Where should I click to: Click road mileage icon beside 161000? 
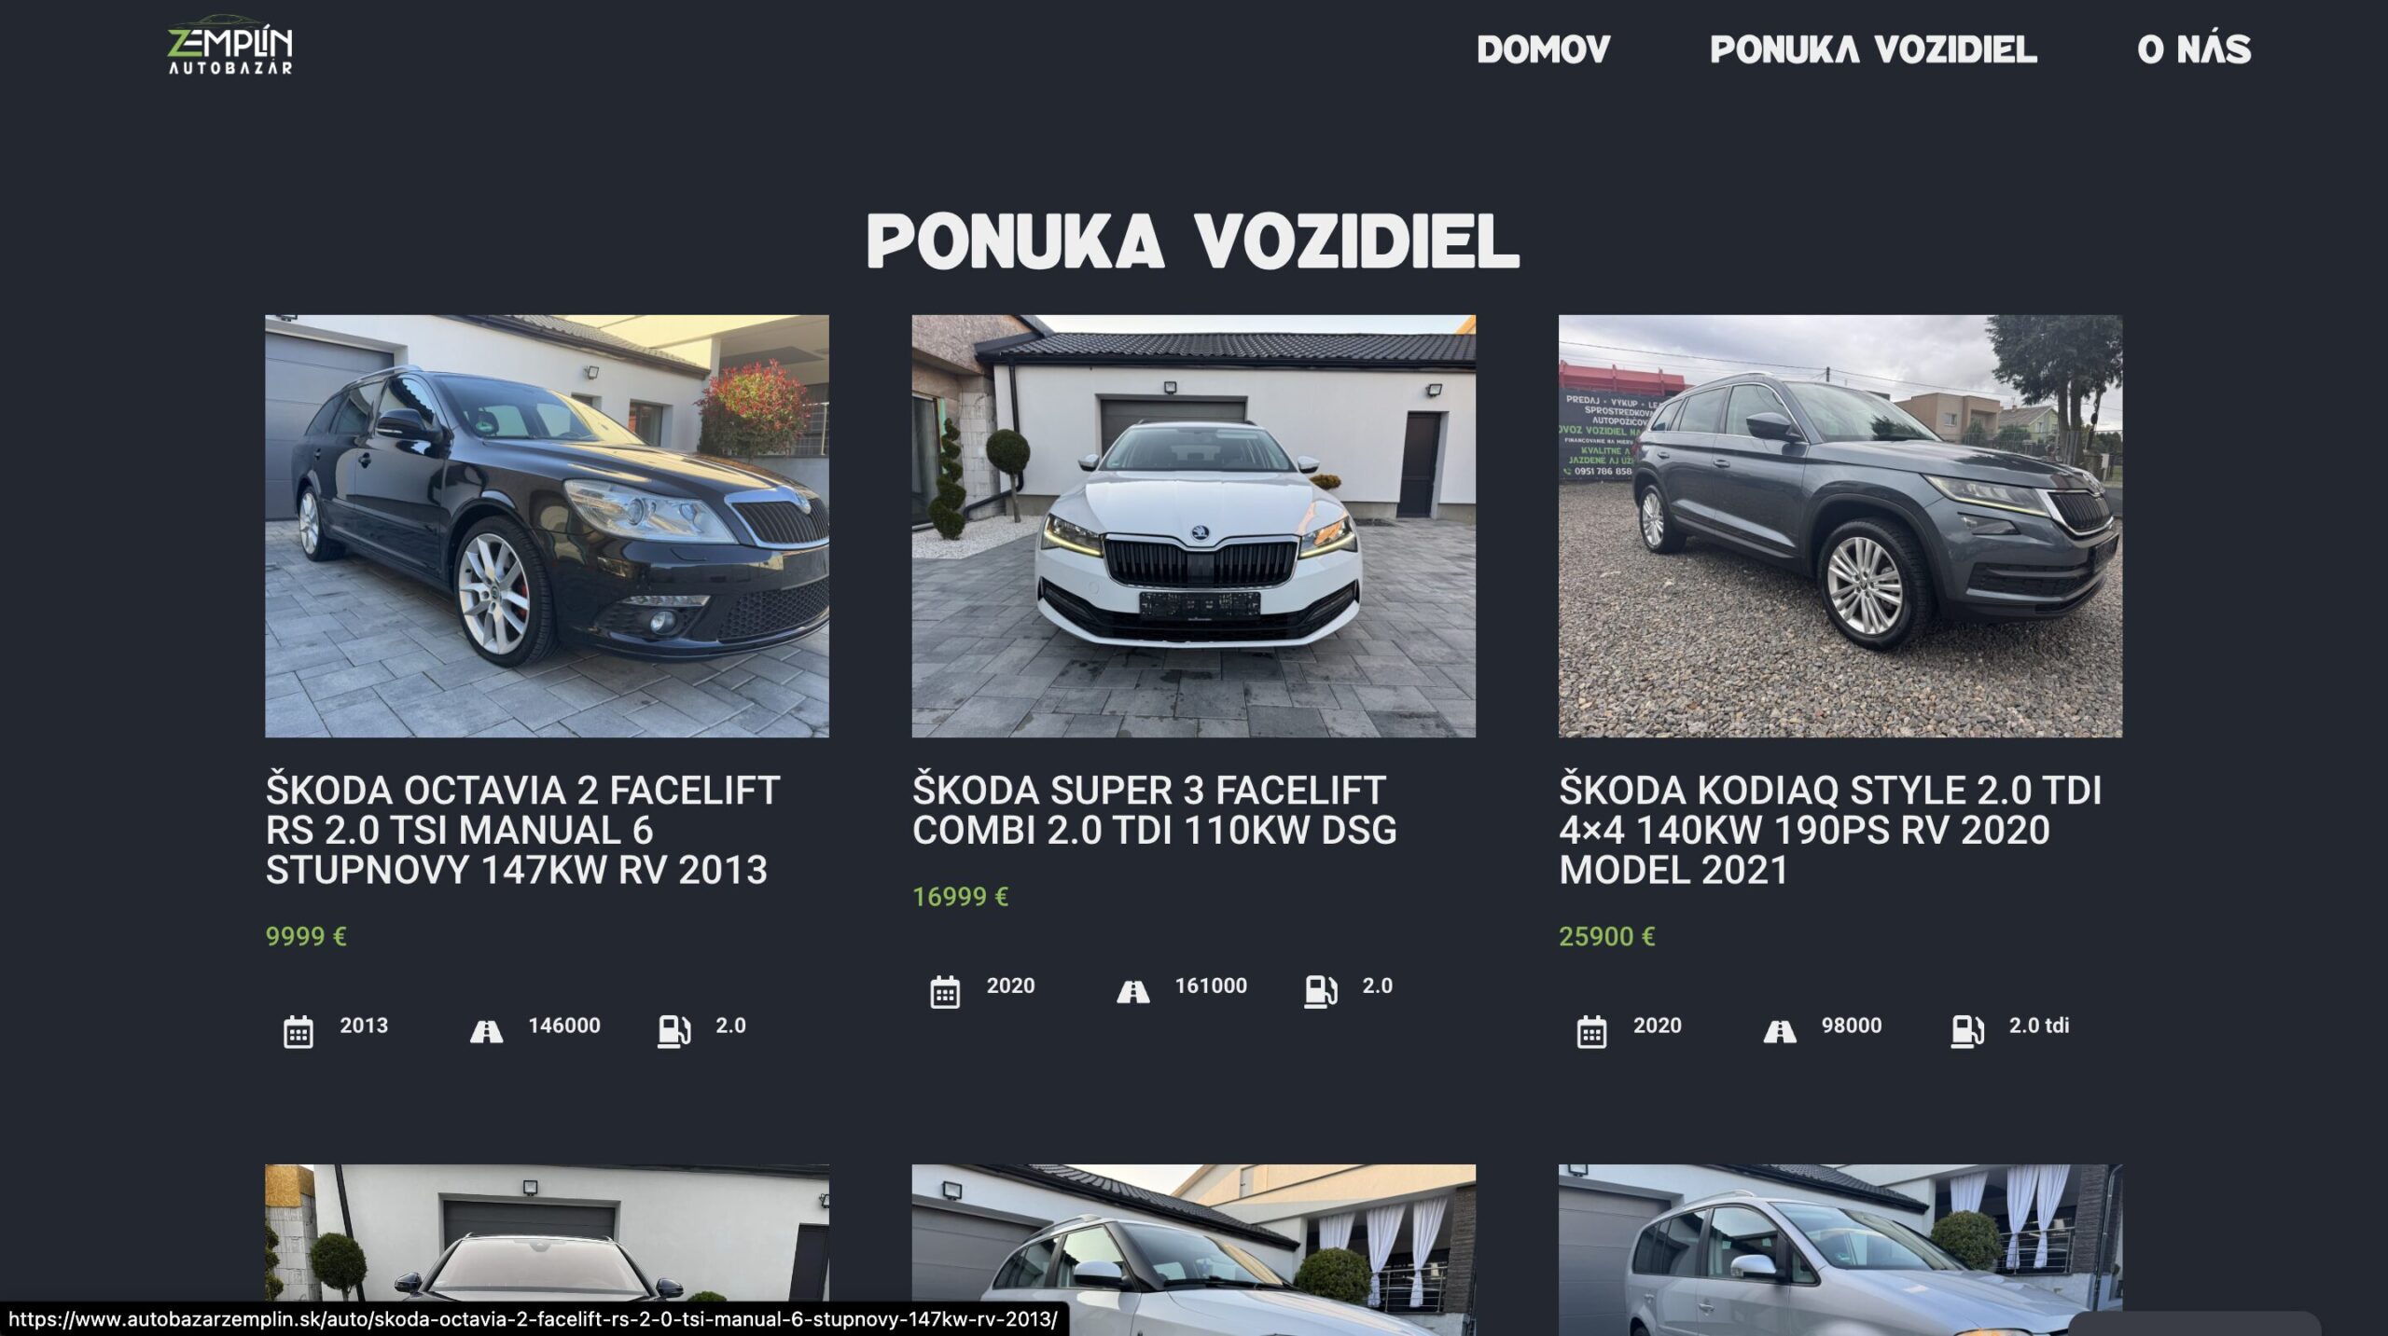(1132, 992)
